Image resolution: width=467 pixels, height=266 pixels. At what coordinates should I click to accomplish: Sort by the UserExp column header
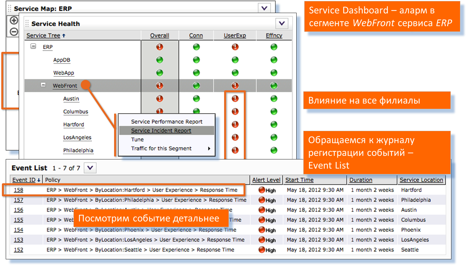coord(235,35)
